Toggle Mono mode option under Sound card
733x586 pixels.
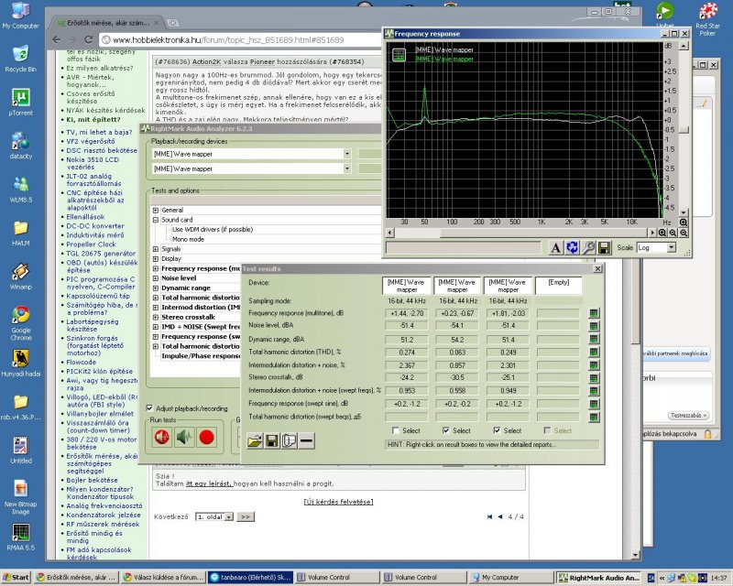pos(188,239)
